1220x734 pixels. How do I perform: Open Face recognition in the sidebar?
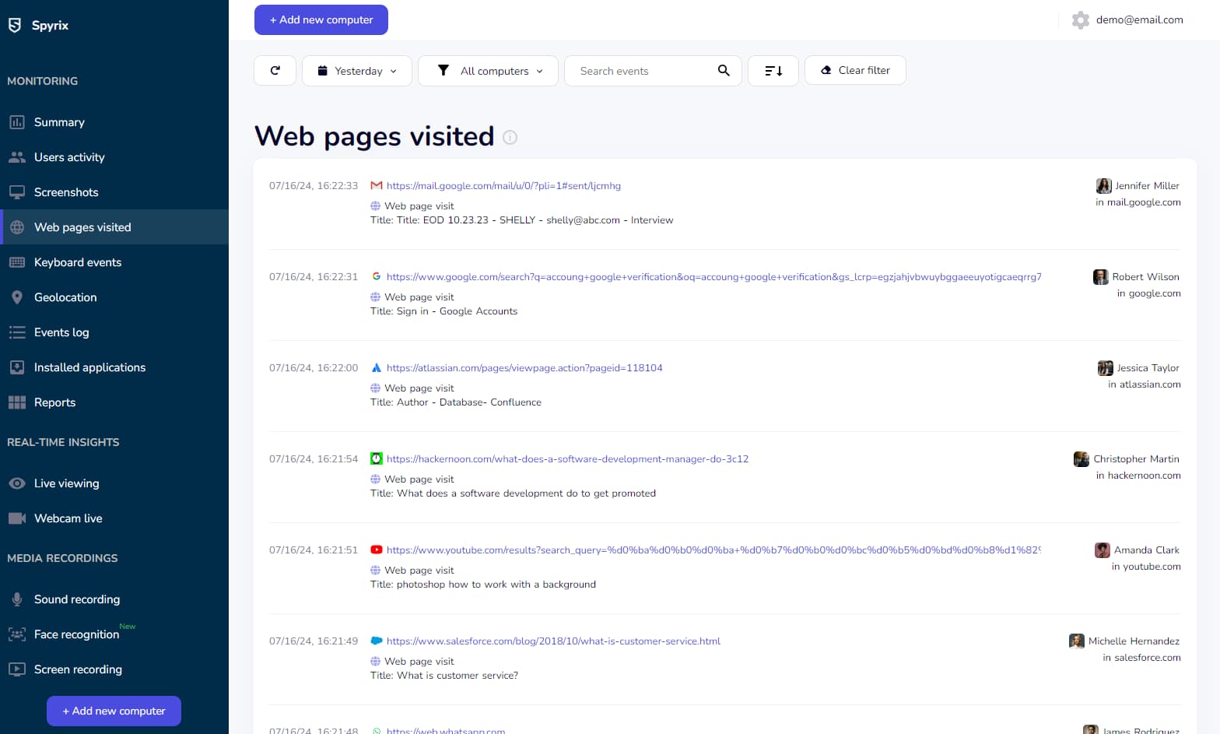(x=76, y=634)
